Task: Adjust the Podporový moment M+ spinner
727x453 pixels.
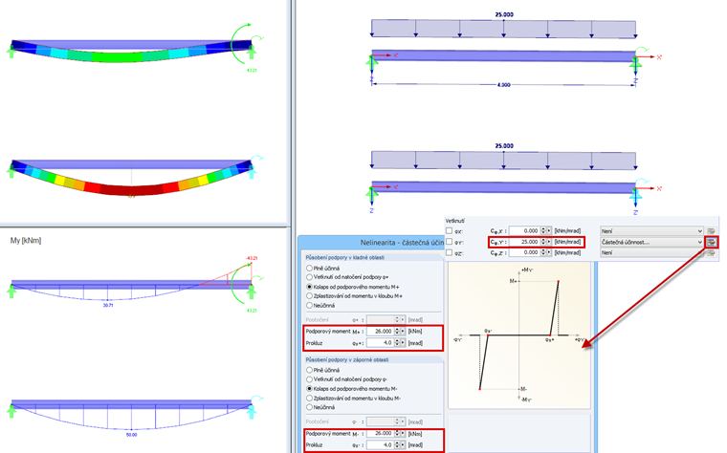Action: [396, 332]
